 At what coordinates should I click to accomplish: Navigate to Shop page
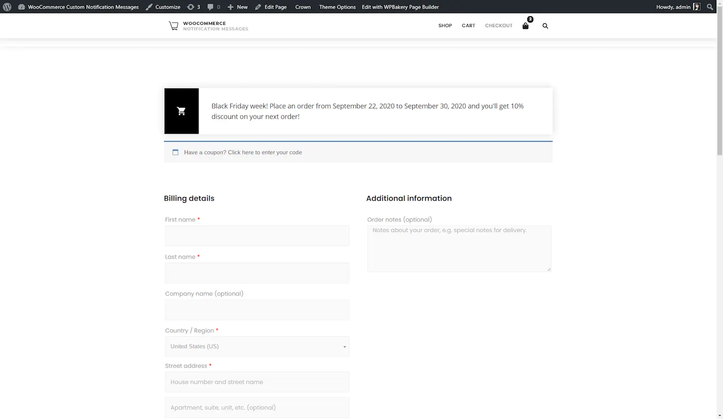pyautogui.click(x=445, y=26)
